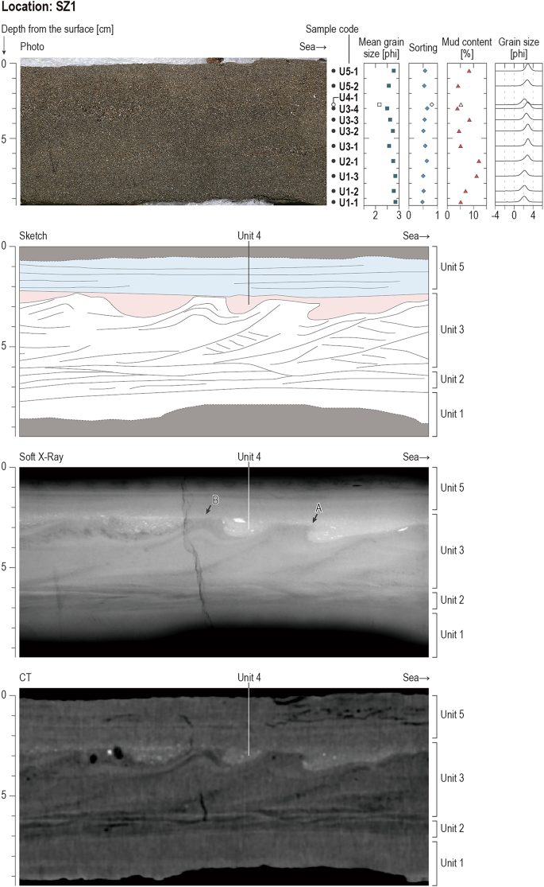This screenshot has height=887, width=544.
Task: Select 'Unit 5' label beside Soft X-Ray
Action: 453,488
